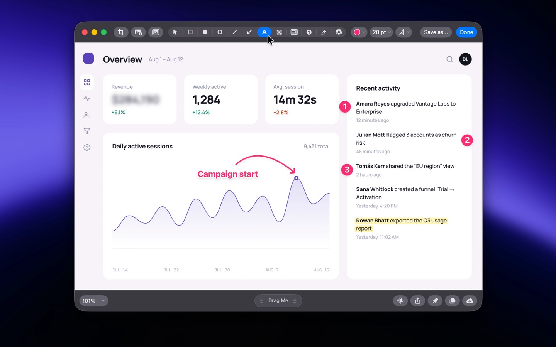This screenshot has height=347, width=556.
Task: Click the pencil icon left of share
Action: coord(400,301)
